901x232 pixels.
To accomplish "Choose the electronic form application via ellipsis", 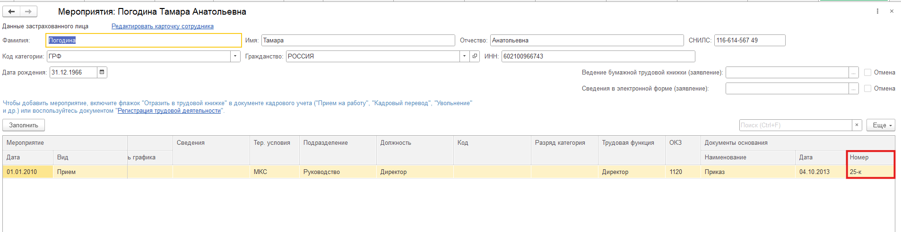I will coord(853,89).
